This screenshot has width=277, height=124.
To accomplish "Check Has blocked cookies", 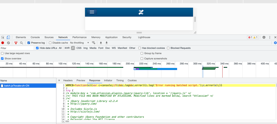I will [x=139, y=48].
